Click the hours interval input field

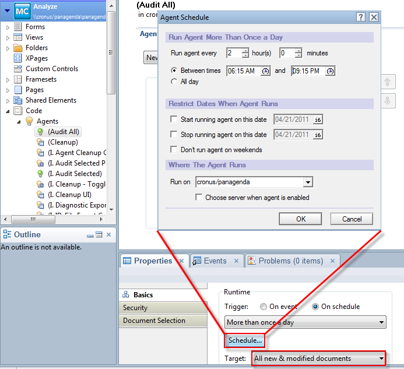point(233,53)
